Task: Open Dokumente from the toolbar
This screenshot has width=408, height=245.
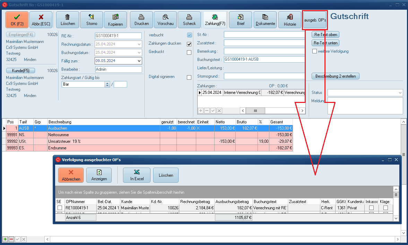Action: [265, 20]
